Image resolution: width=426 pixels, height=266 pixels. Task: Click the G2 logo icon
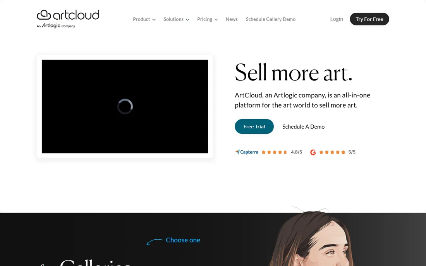[x=313, y=152]
